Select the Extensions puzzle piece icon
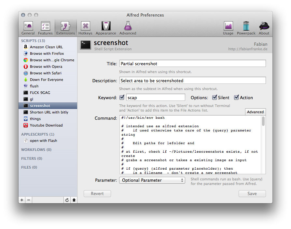The image size is (291, 229). pyautogui.click(x=65, y=26)
